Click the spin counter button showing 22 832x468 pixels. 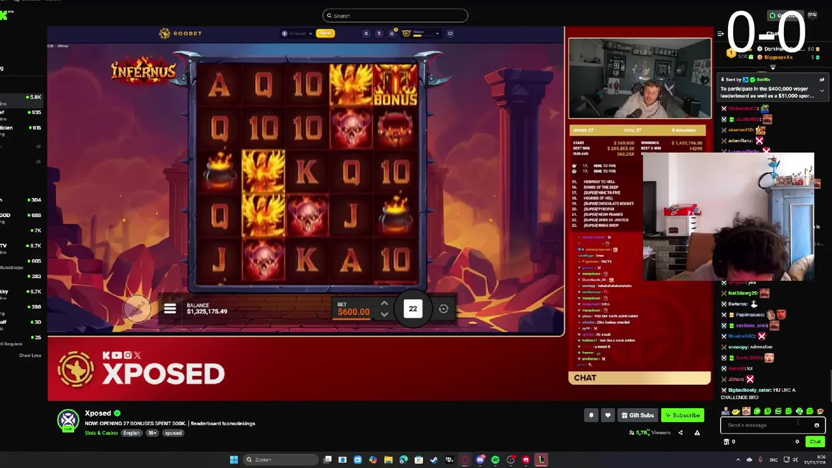click(x=413, y=309)
